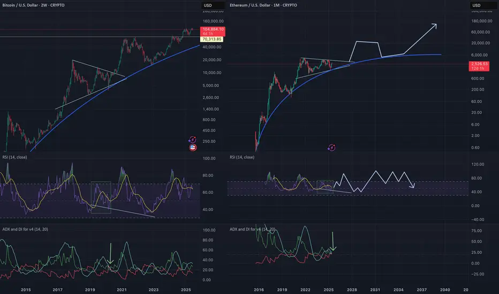This screenshot has height=294, width=499.
Task: Click 800.00 on Bitcoin price scale
Action: (x=209, y=120)
